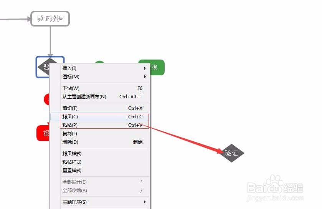The height and width of the screenshot is (209, 322).
Task: Expand arrow next to 插入(I)
Action: pyautogui.click(x=145, y=68)
